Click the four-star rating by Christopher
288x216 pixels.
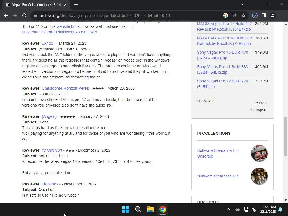pyautogui.click(x=98, y=89)
